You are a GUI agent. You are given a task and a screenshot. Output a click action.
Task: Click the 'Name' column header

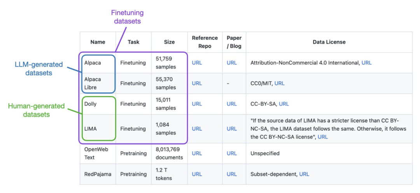coord(98,42)
